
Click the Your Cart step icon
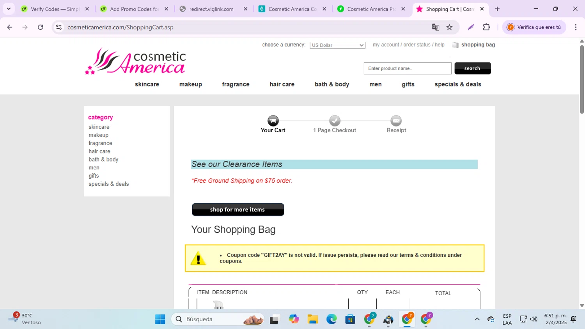[x=273, y=121]
